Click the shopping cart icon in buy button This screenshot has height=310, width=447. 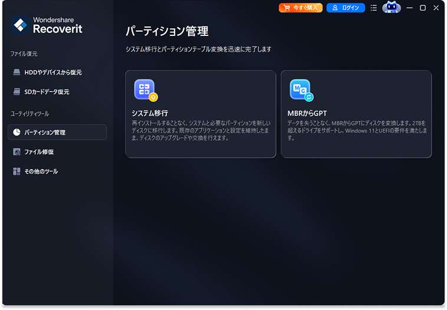pyautogui.click(x=287, y=8)
